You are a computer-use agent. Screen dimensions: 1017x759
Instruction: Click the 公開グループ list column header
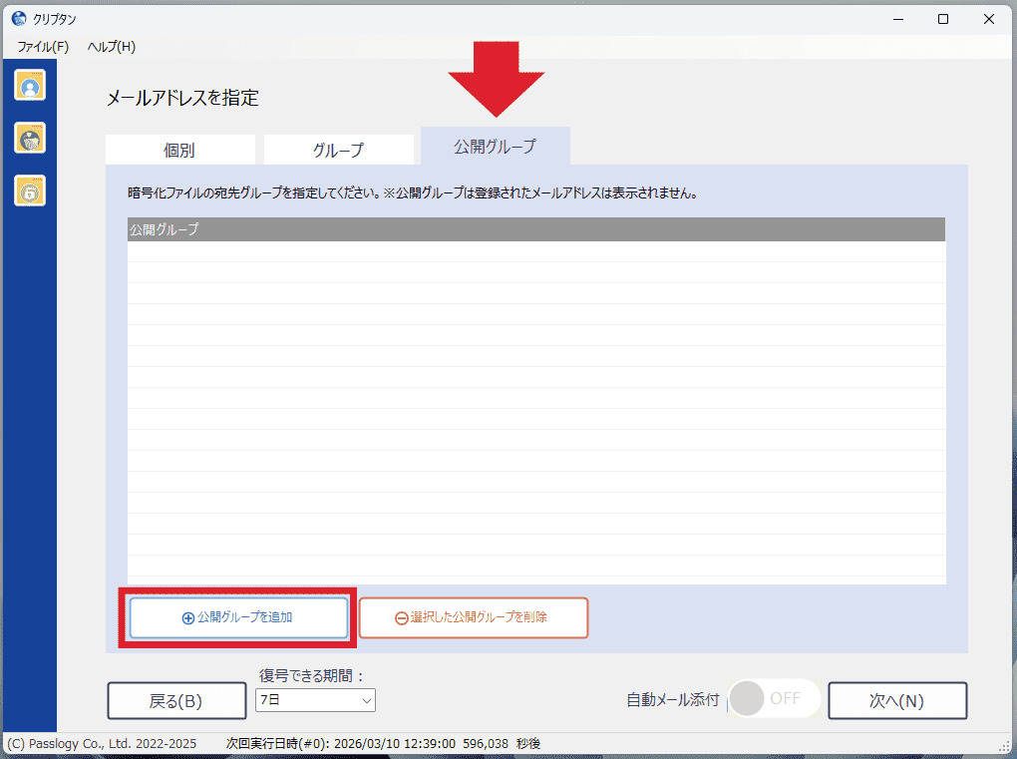click(x=535, y=229)
